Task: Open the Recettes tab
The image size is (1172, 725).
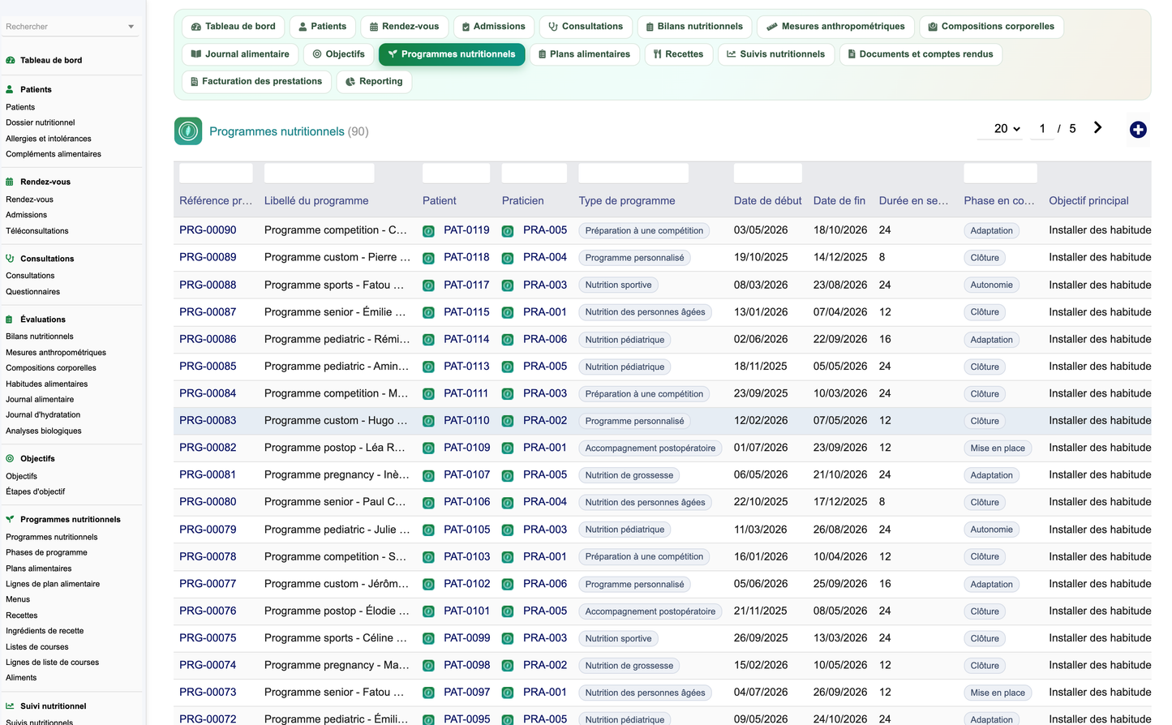Action: click(x=679, y=54)
